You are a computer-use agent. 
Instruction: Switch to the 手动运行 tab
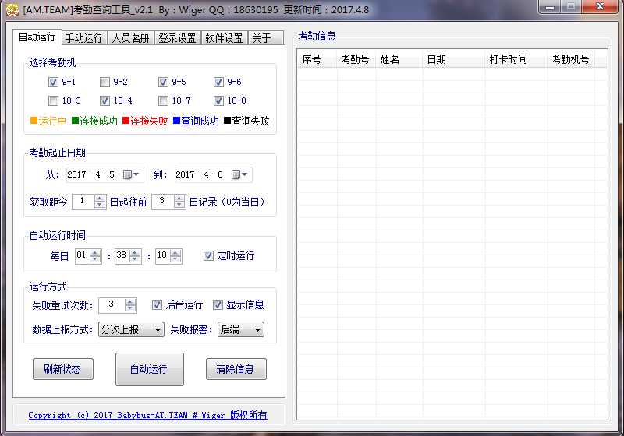tap(84, 38)
